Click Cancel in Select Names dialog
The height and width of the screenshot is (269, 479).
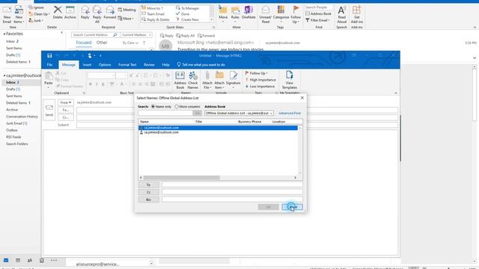click(292, 207)
